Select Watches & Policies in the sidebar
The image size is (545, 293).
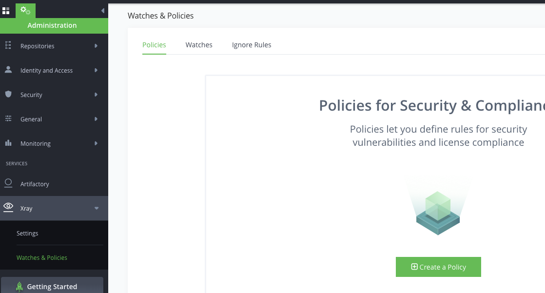(42, 257)
